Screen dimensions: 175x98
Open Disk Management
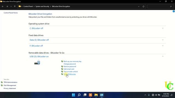coord(10,85)
